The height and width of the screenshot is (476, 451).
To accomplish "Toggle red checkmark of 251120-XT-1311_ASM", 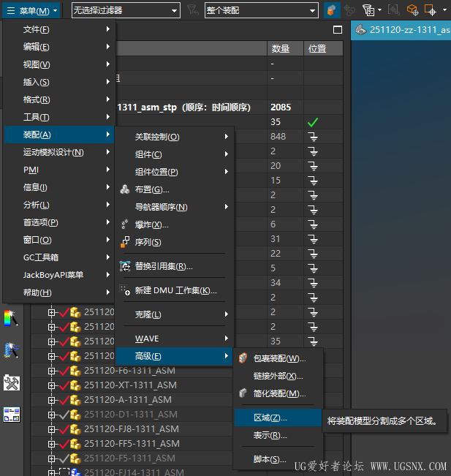I will 64,385.
